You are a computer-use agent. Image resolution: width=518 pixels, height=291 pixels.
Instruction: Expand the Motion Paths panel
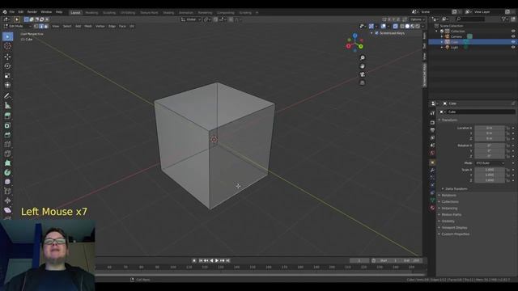coord(451,215)
